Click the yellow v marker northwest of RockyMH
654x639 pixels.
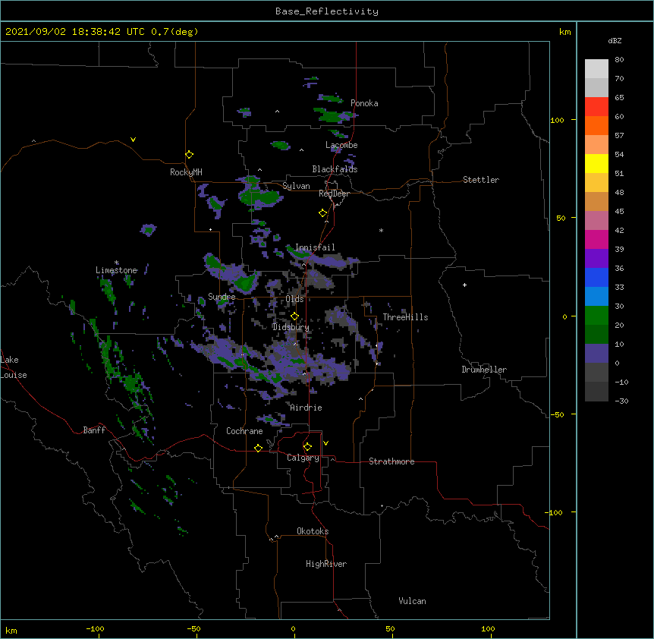pos(133,140)
